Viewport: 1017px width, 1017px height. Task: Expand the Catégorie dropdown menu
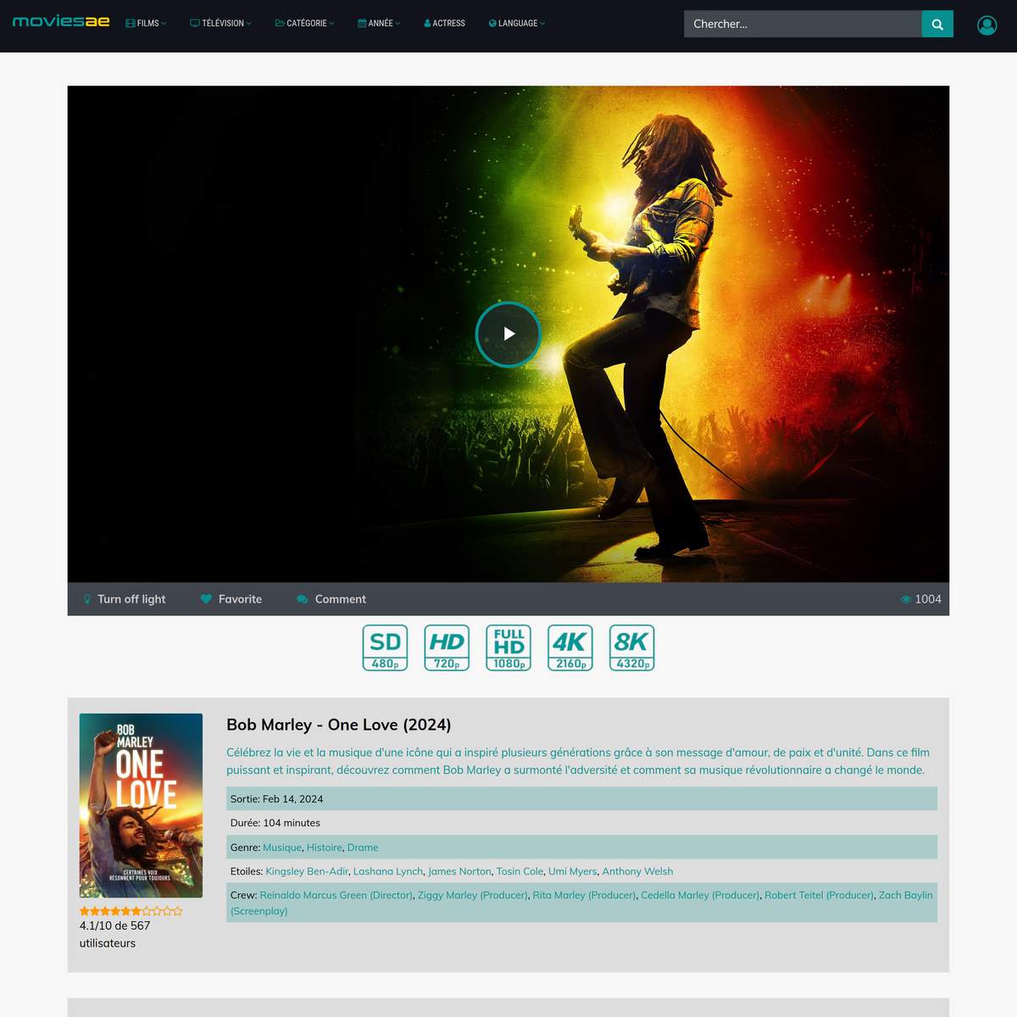point(305,24)
